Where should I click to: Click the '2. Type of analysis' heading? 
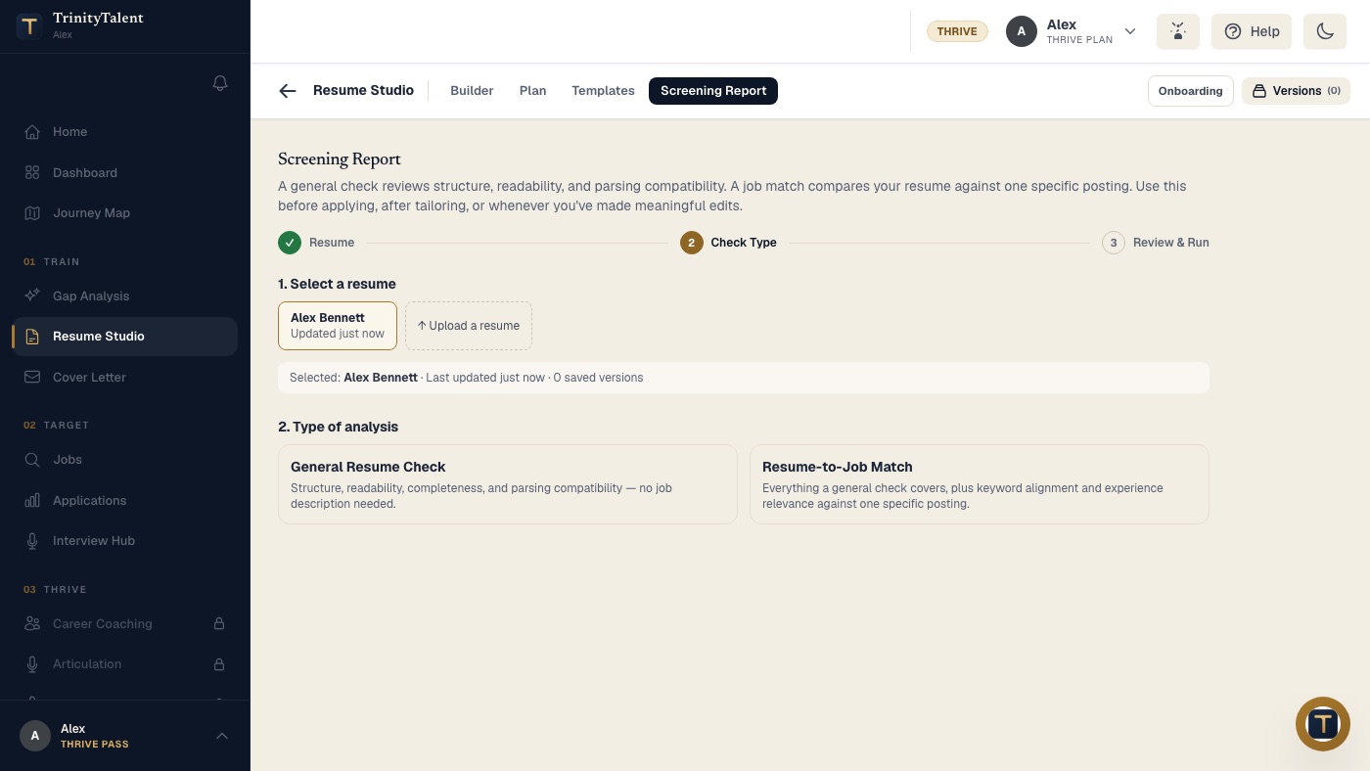(338, 427)
